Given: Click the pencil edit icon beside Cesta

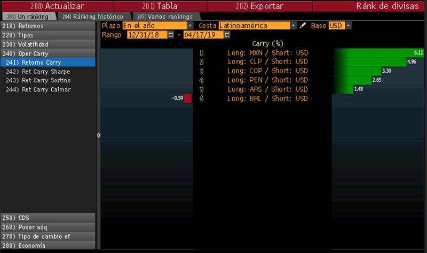Looking at the screenshot, I should pyautogui.click(x=303, y=26).
